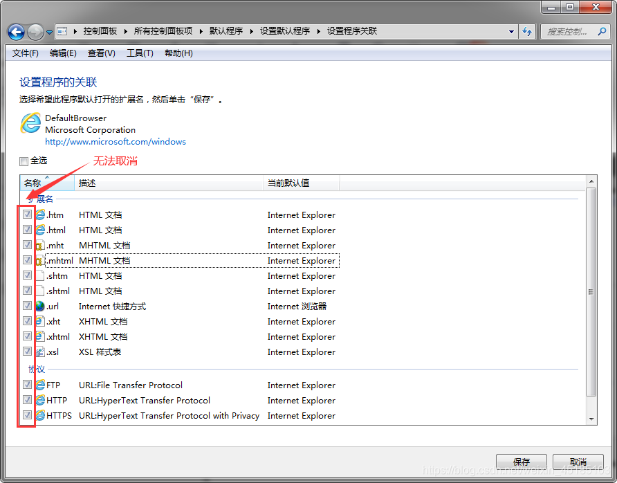617x483 pixels.
Task: Click the document icon of the .xht row
Action: (x=40, y=321)
